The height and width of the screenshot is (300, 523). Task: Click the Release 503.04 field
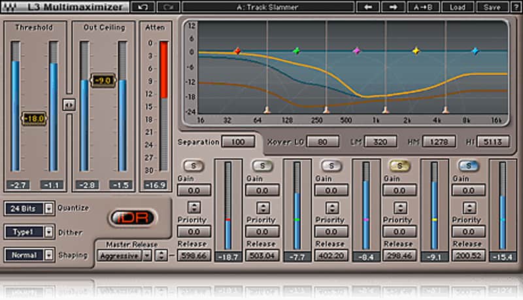(x=262, y=256)
